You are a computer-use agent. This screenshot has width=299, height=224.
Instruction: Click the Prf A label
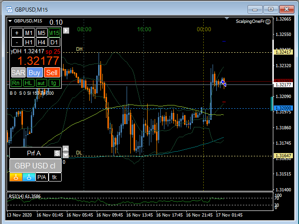point(34,153)
